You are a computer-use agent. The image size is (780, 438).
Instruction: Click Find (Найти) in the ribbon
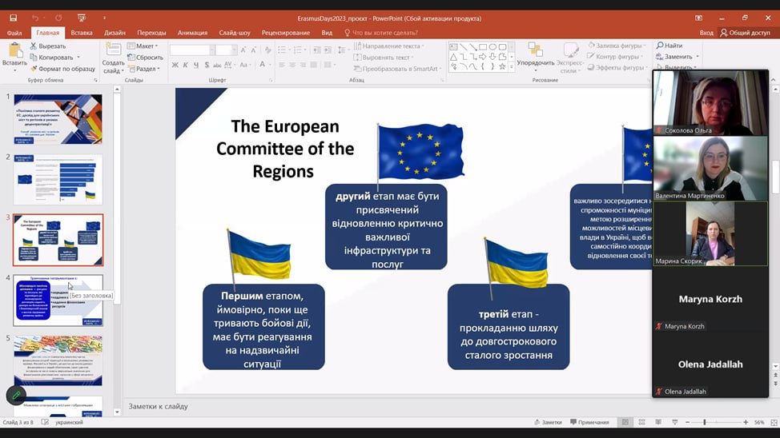click(669, 46)
